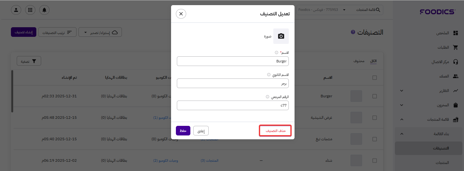
Task: Tick the select-all checkbox in table header
Action: (374, 77)
